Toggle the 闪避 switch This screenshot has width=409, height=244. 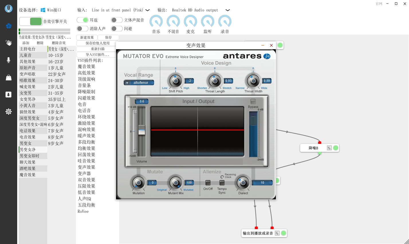pyautogui.click(x=117, y=29)
